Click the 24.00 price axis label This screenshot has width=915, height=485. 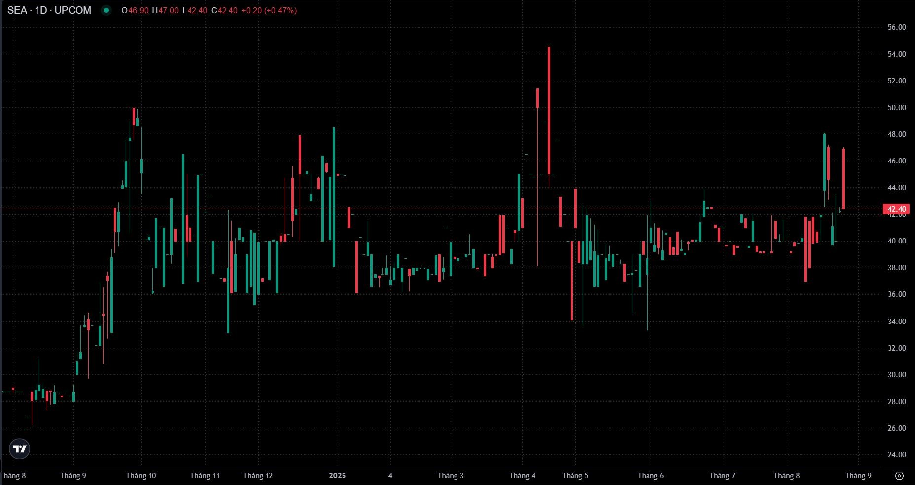(896, 455)
